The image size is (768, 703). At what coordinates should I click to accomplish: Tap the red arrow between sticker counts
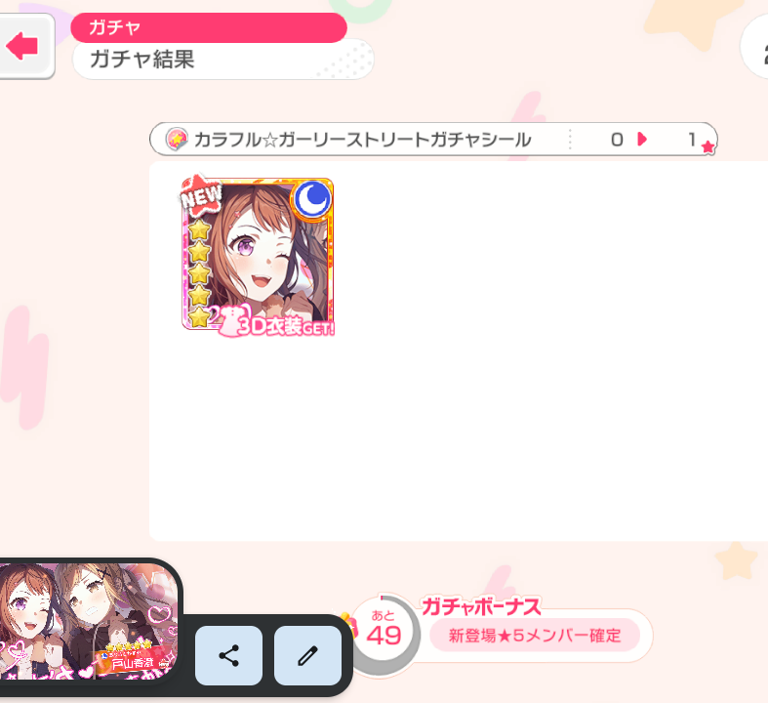tap(642, 139)
